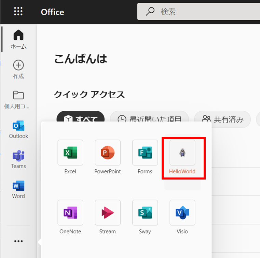Open the three-dot more apps menu
Image resolution: width=260 pixels, height=258 pixels.
[x=18, y=241]
